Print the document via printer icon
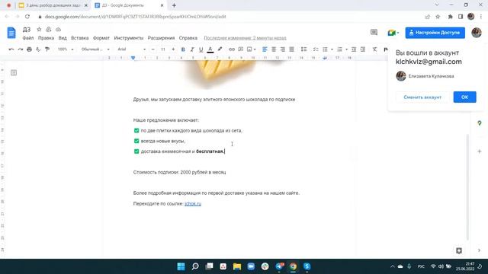Screen dimensions: 488x274 29,49
